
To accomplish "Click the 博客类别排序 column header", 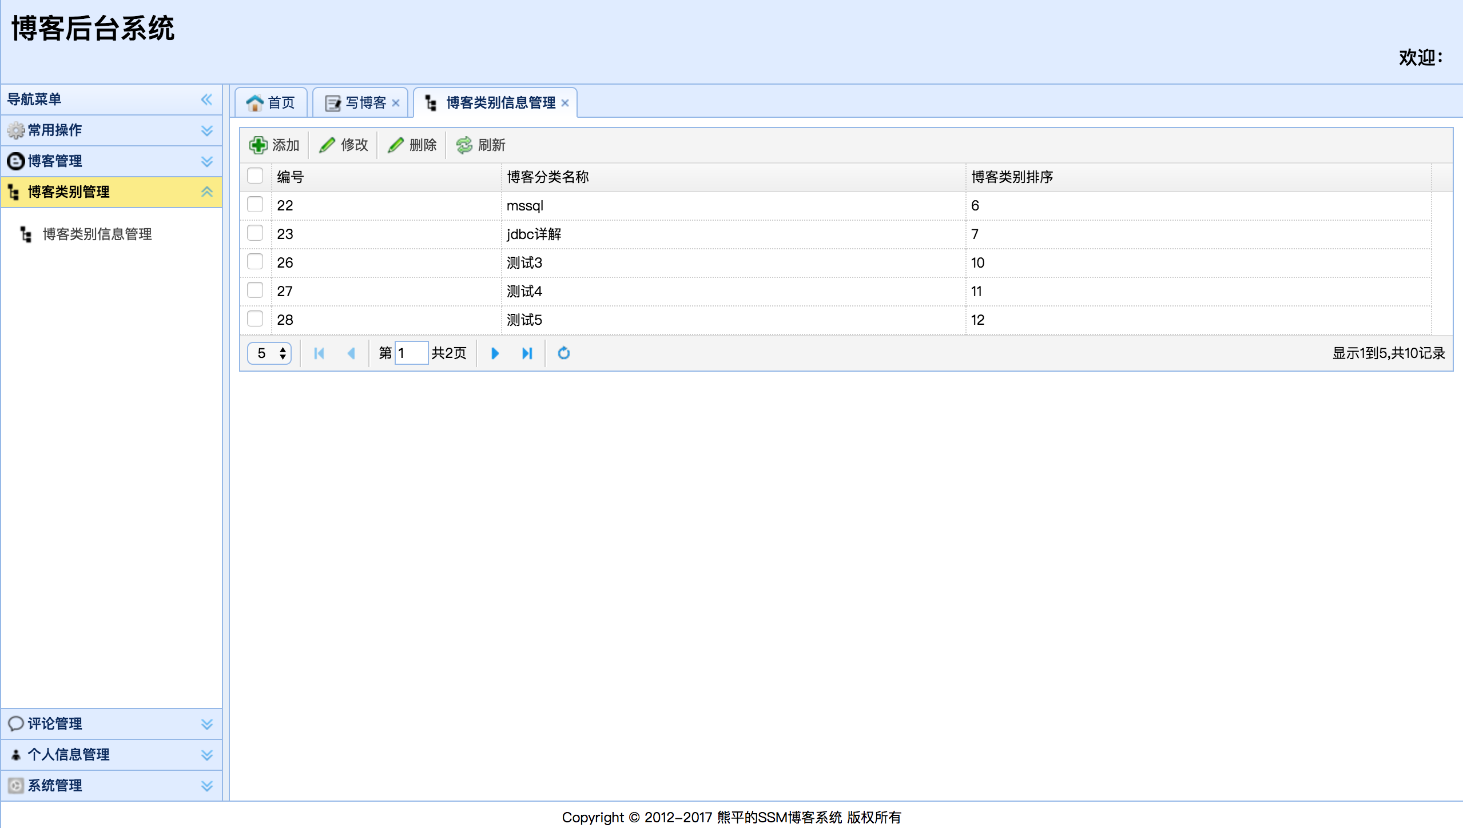I will click(1199, 177).
